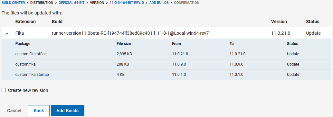Click the File size column header
The height and width of the screenshot is (117, 333).
pos(124,44)
